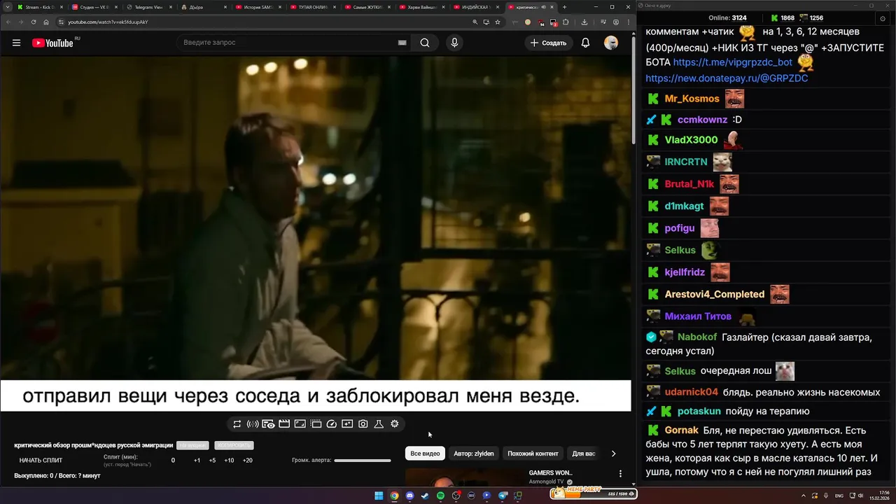Go to Chrome home page button

46,22
